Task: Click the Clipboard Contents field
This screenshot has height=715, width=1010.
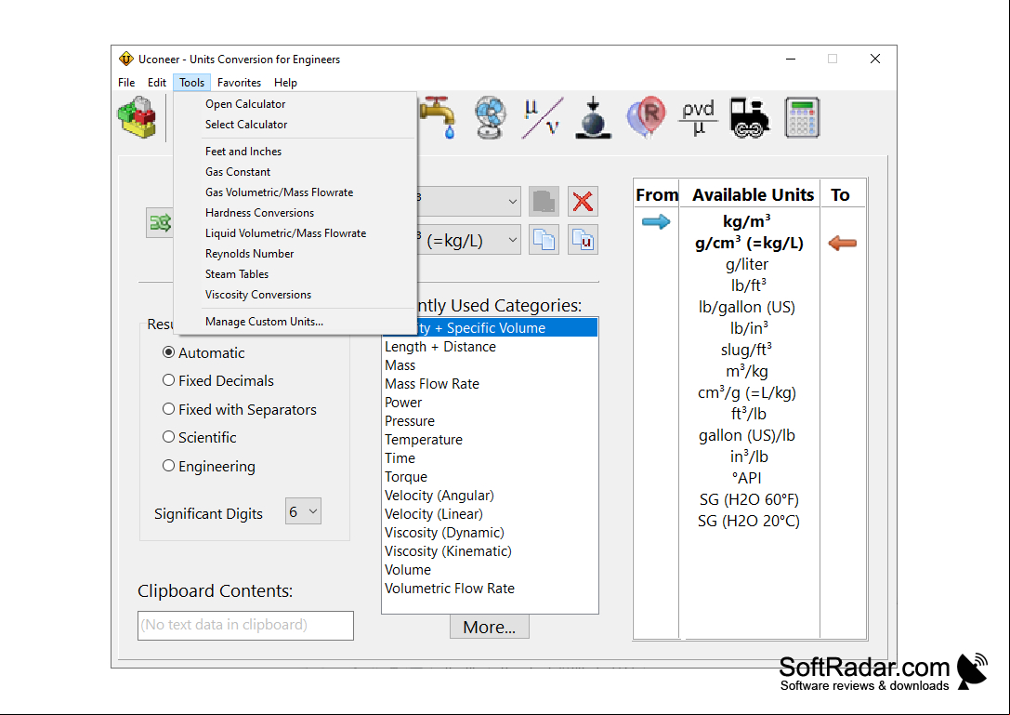Action: click(245, 626)
